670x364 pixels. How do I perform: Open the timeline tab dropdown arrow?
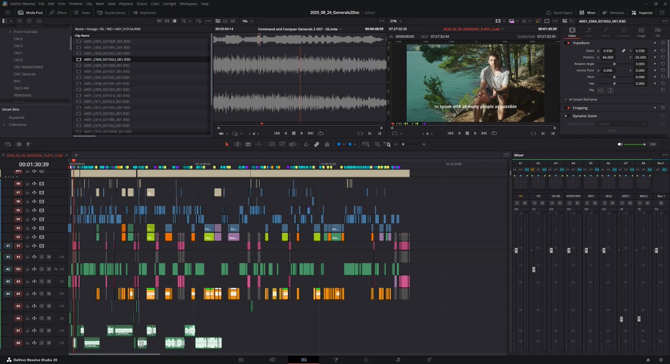pos(67,155)
